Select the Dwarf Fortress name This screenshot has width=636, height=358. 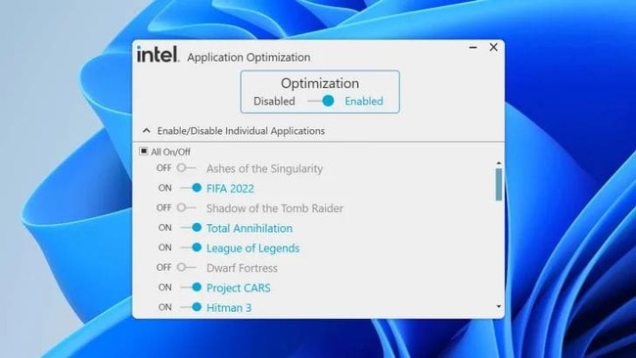(x=242, y=268)
